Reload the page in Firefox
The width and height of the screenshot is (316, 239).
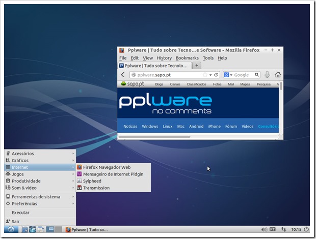(x=216, y=75)
